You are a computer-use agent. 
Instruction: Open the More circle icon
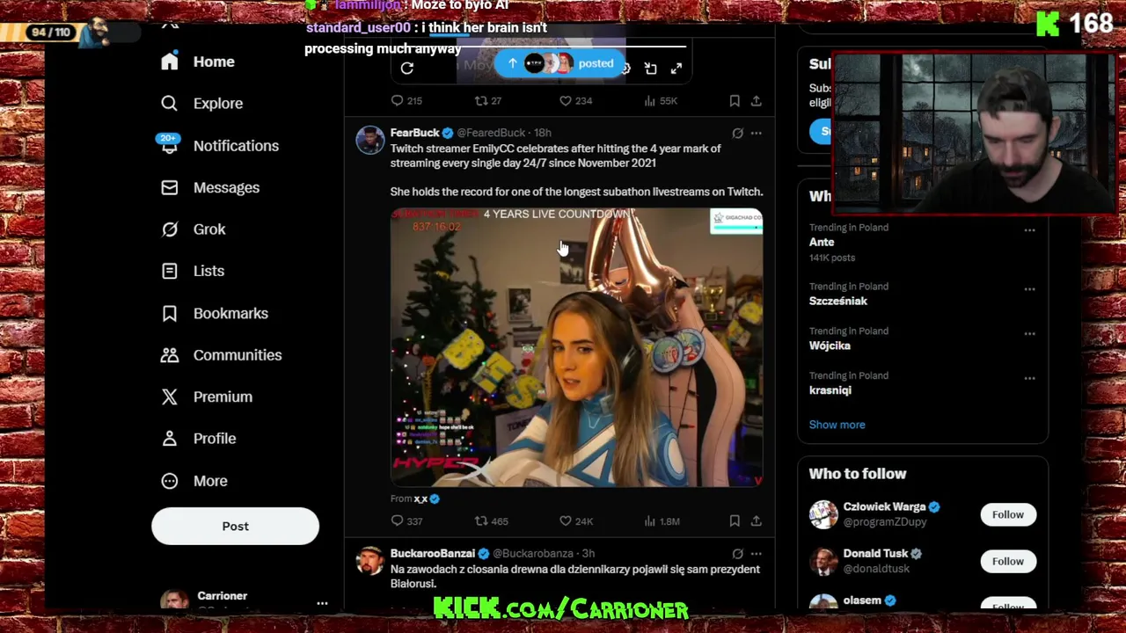169,480
